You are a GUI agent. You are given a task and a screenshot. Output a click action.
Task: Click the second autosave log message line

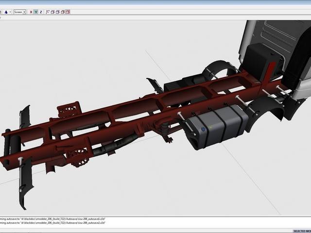(x=52, y=222)
